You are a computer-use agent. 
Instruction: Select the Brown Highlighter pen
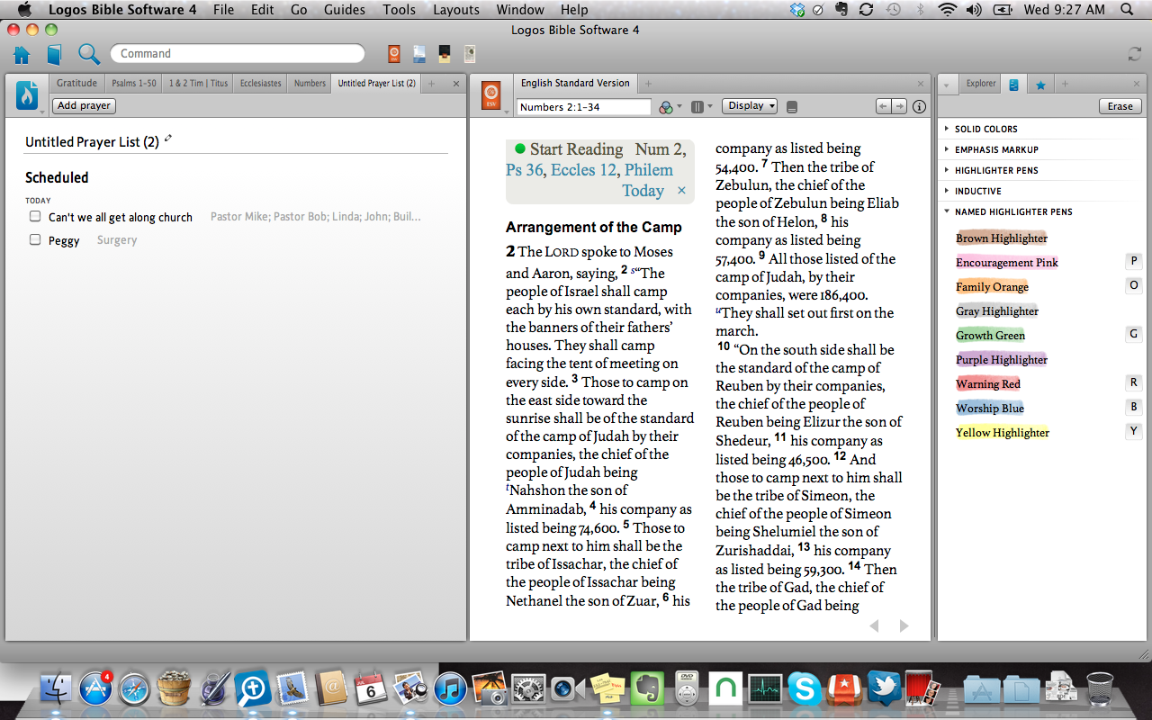click(1002, 238)
